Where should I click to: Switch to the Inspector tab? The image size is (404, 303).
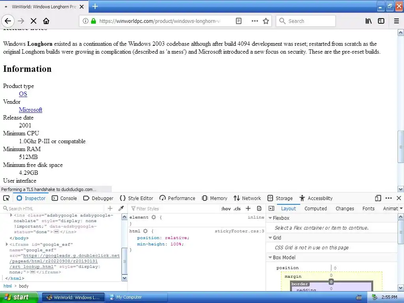pyautogui.click(x=31, y=198)
